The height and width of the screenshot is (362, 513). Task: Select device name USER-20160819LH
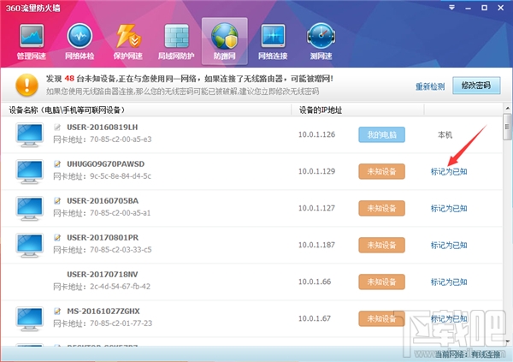[x=103, y=128]
